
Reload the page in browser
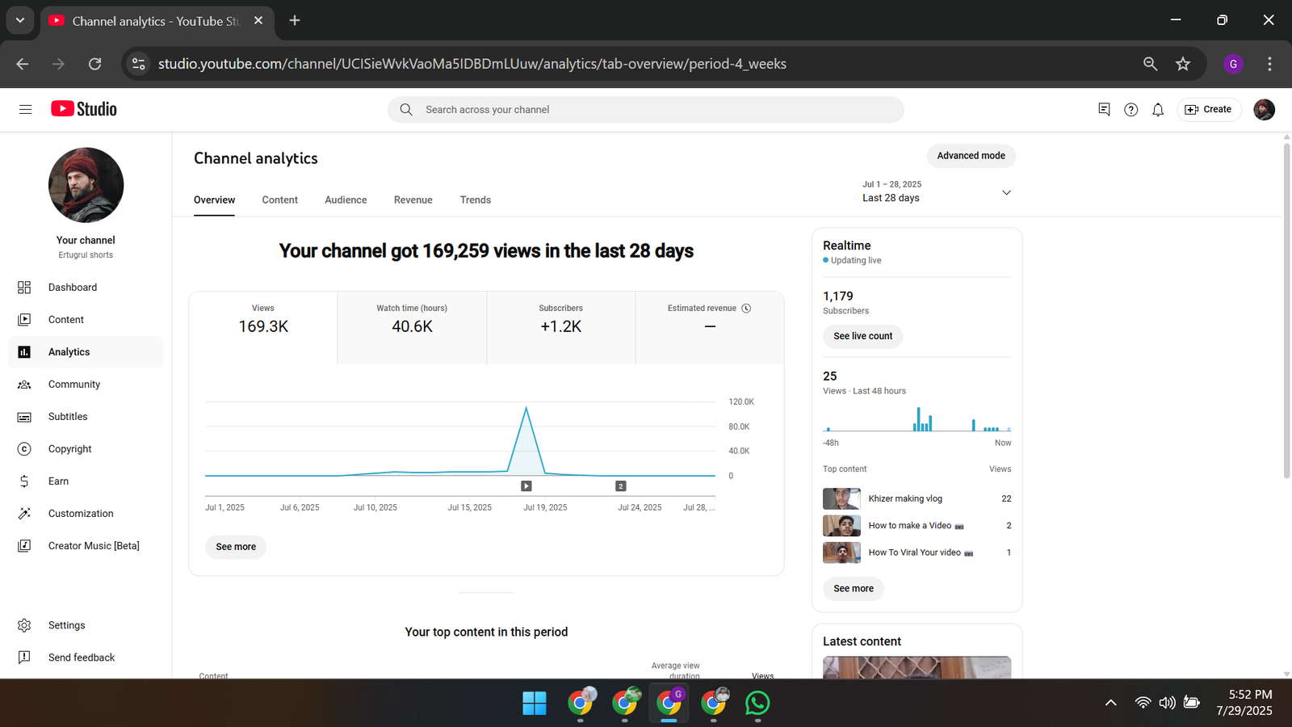94,64
